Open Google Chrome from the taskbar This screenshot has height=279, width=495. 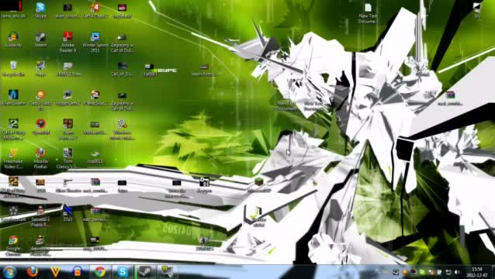pos(100,271)
